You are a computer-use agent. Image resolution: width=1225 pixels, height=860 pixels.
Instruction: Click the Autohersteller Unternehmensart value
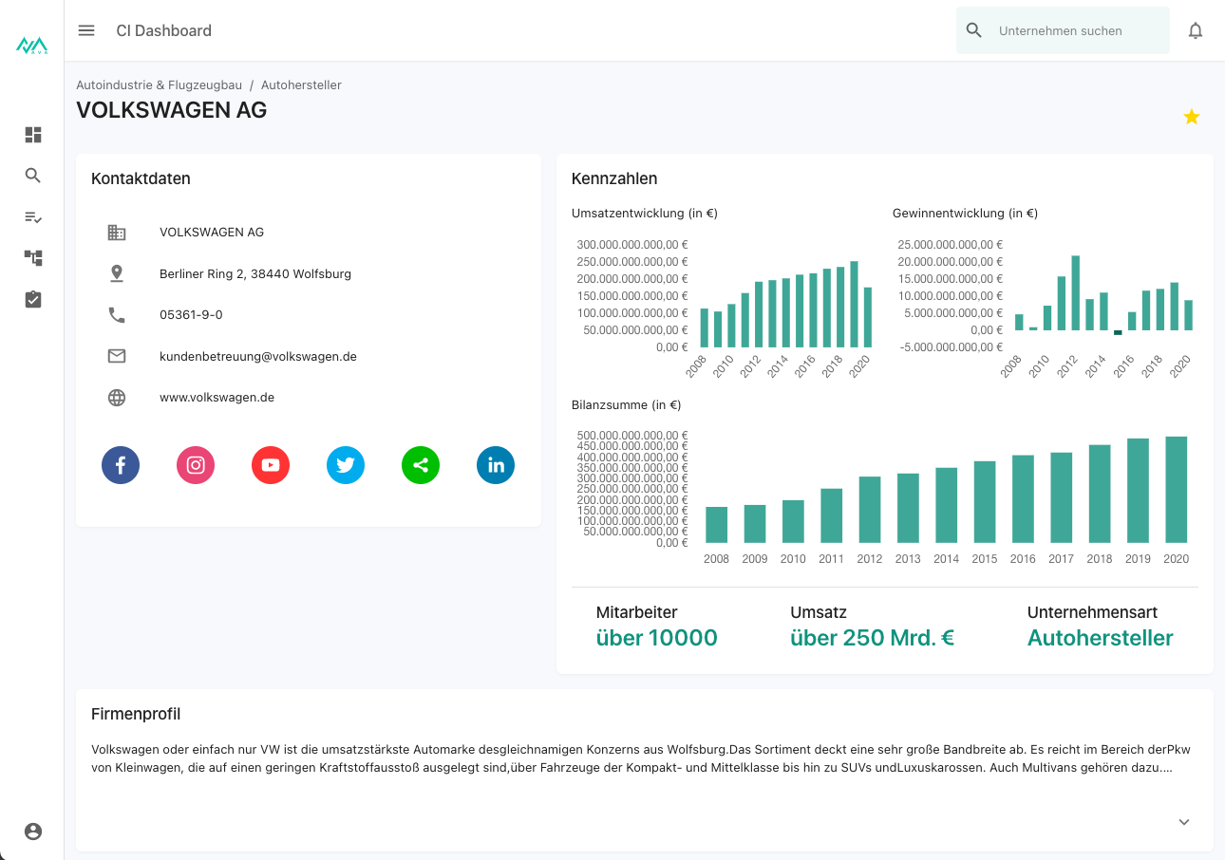1101,638
